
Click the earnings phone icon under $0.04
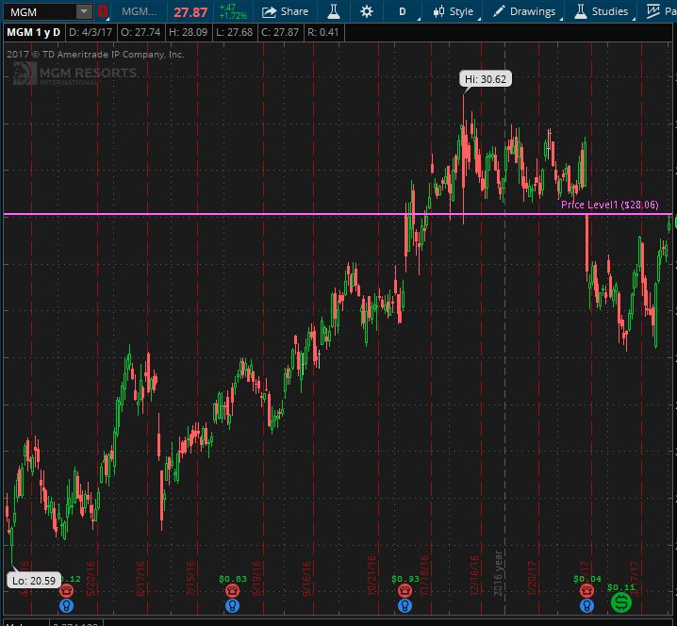click(x=586, y=590)
